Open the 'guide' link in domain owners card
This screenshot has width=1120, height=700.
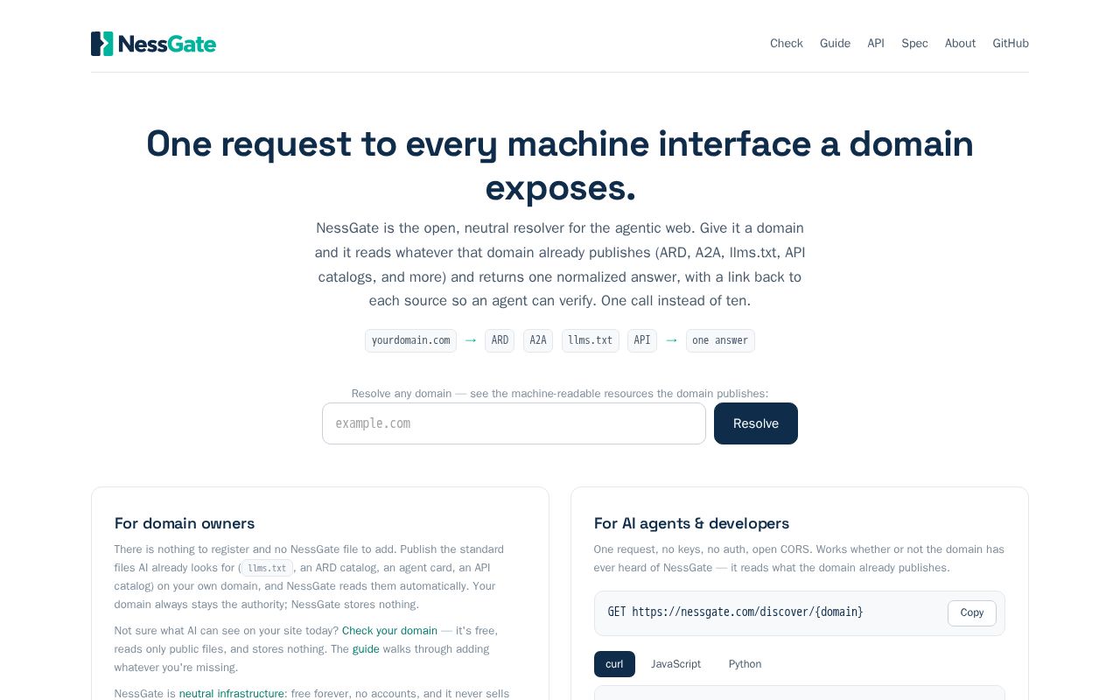pos(366,649)
